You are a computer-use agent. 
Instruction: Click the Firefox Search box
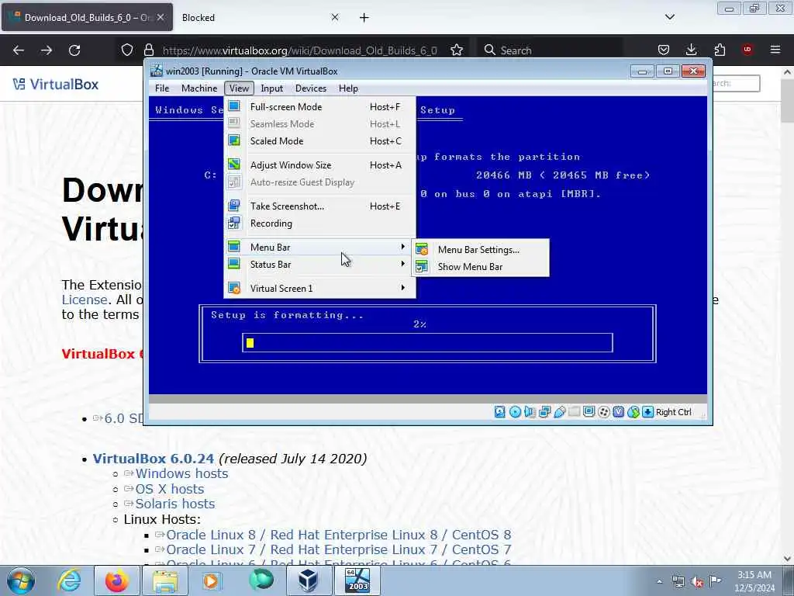coord(550,50)
